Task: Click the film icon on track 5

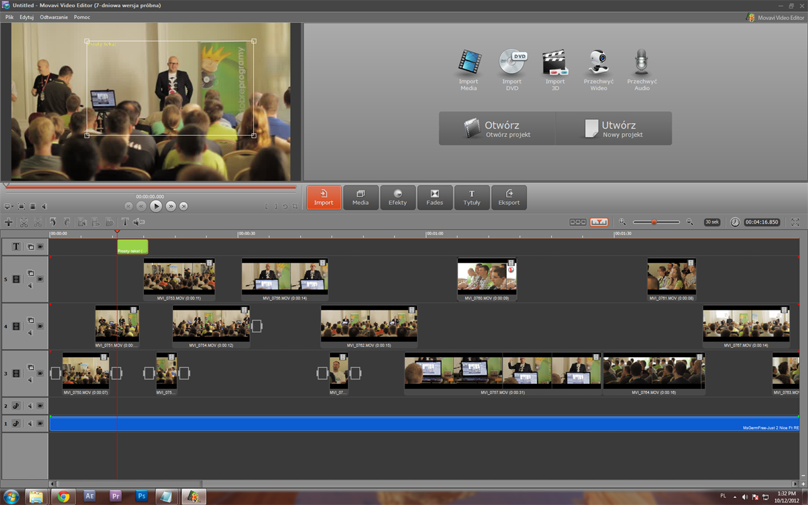Action: pyautogui.click(x=16, y=279)
